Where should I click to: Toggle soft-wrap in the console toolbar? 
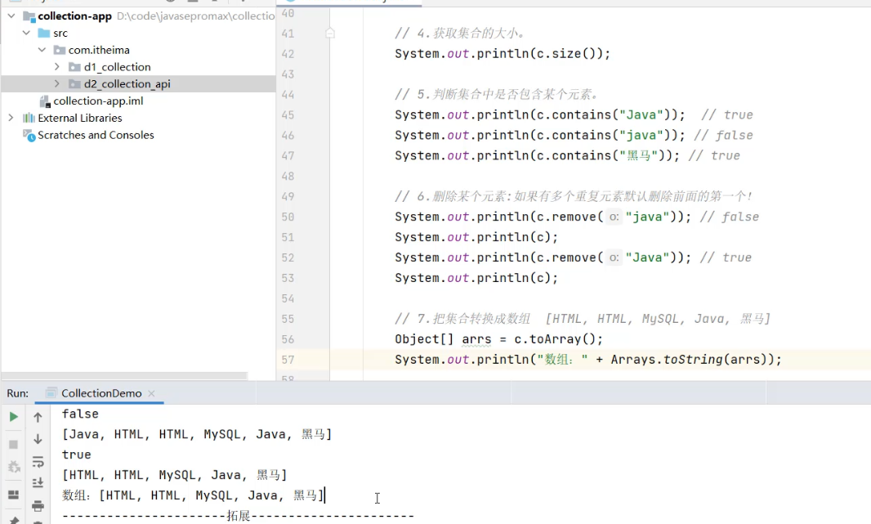38,462
